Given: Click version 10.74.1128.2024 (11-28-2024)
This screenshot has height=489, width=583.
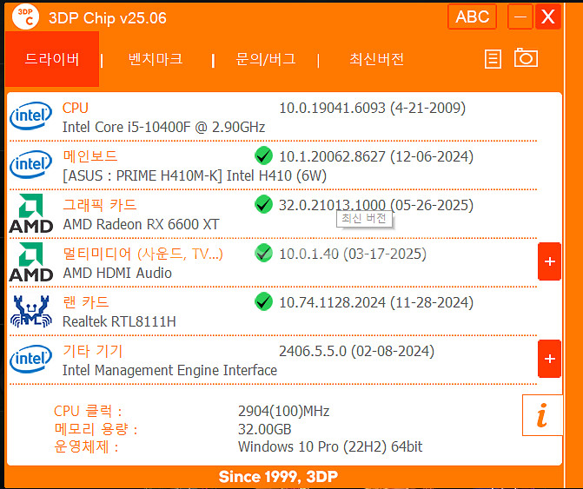Looking at the screenshot, I should pyautogui.click(x=376, y=302).
